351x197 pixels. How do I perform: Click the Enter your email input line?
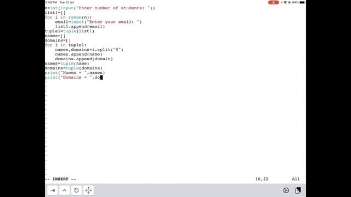click(x=98, y=22)
